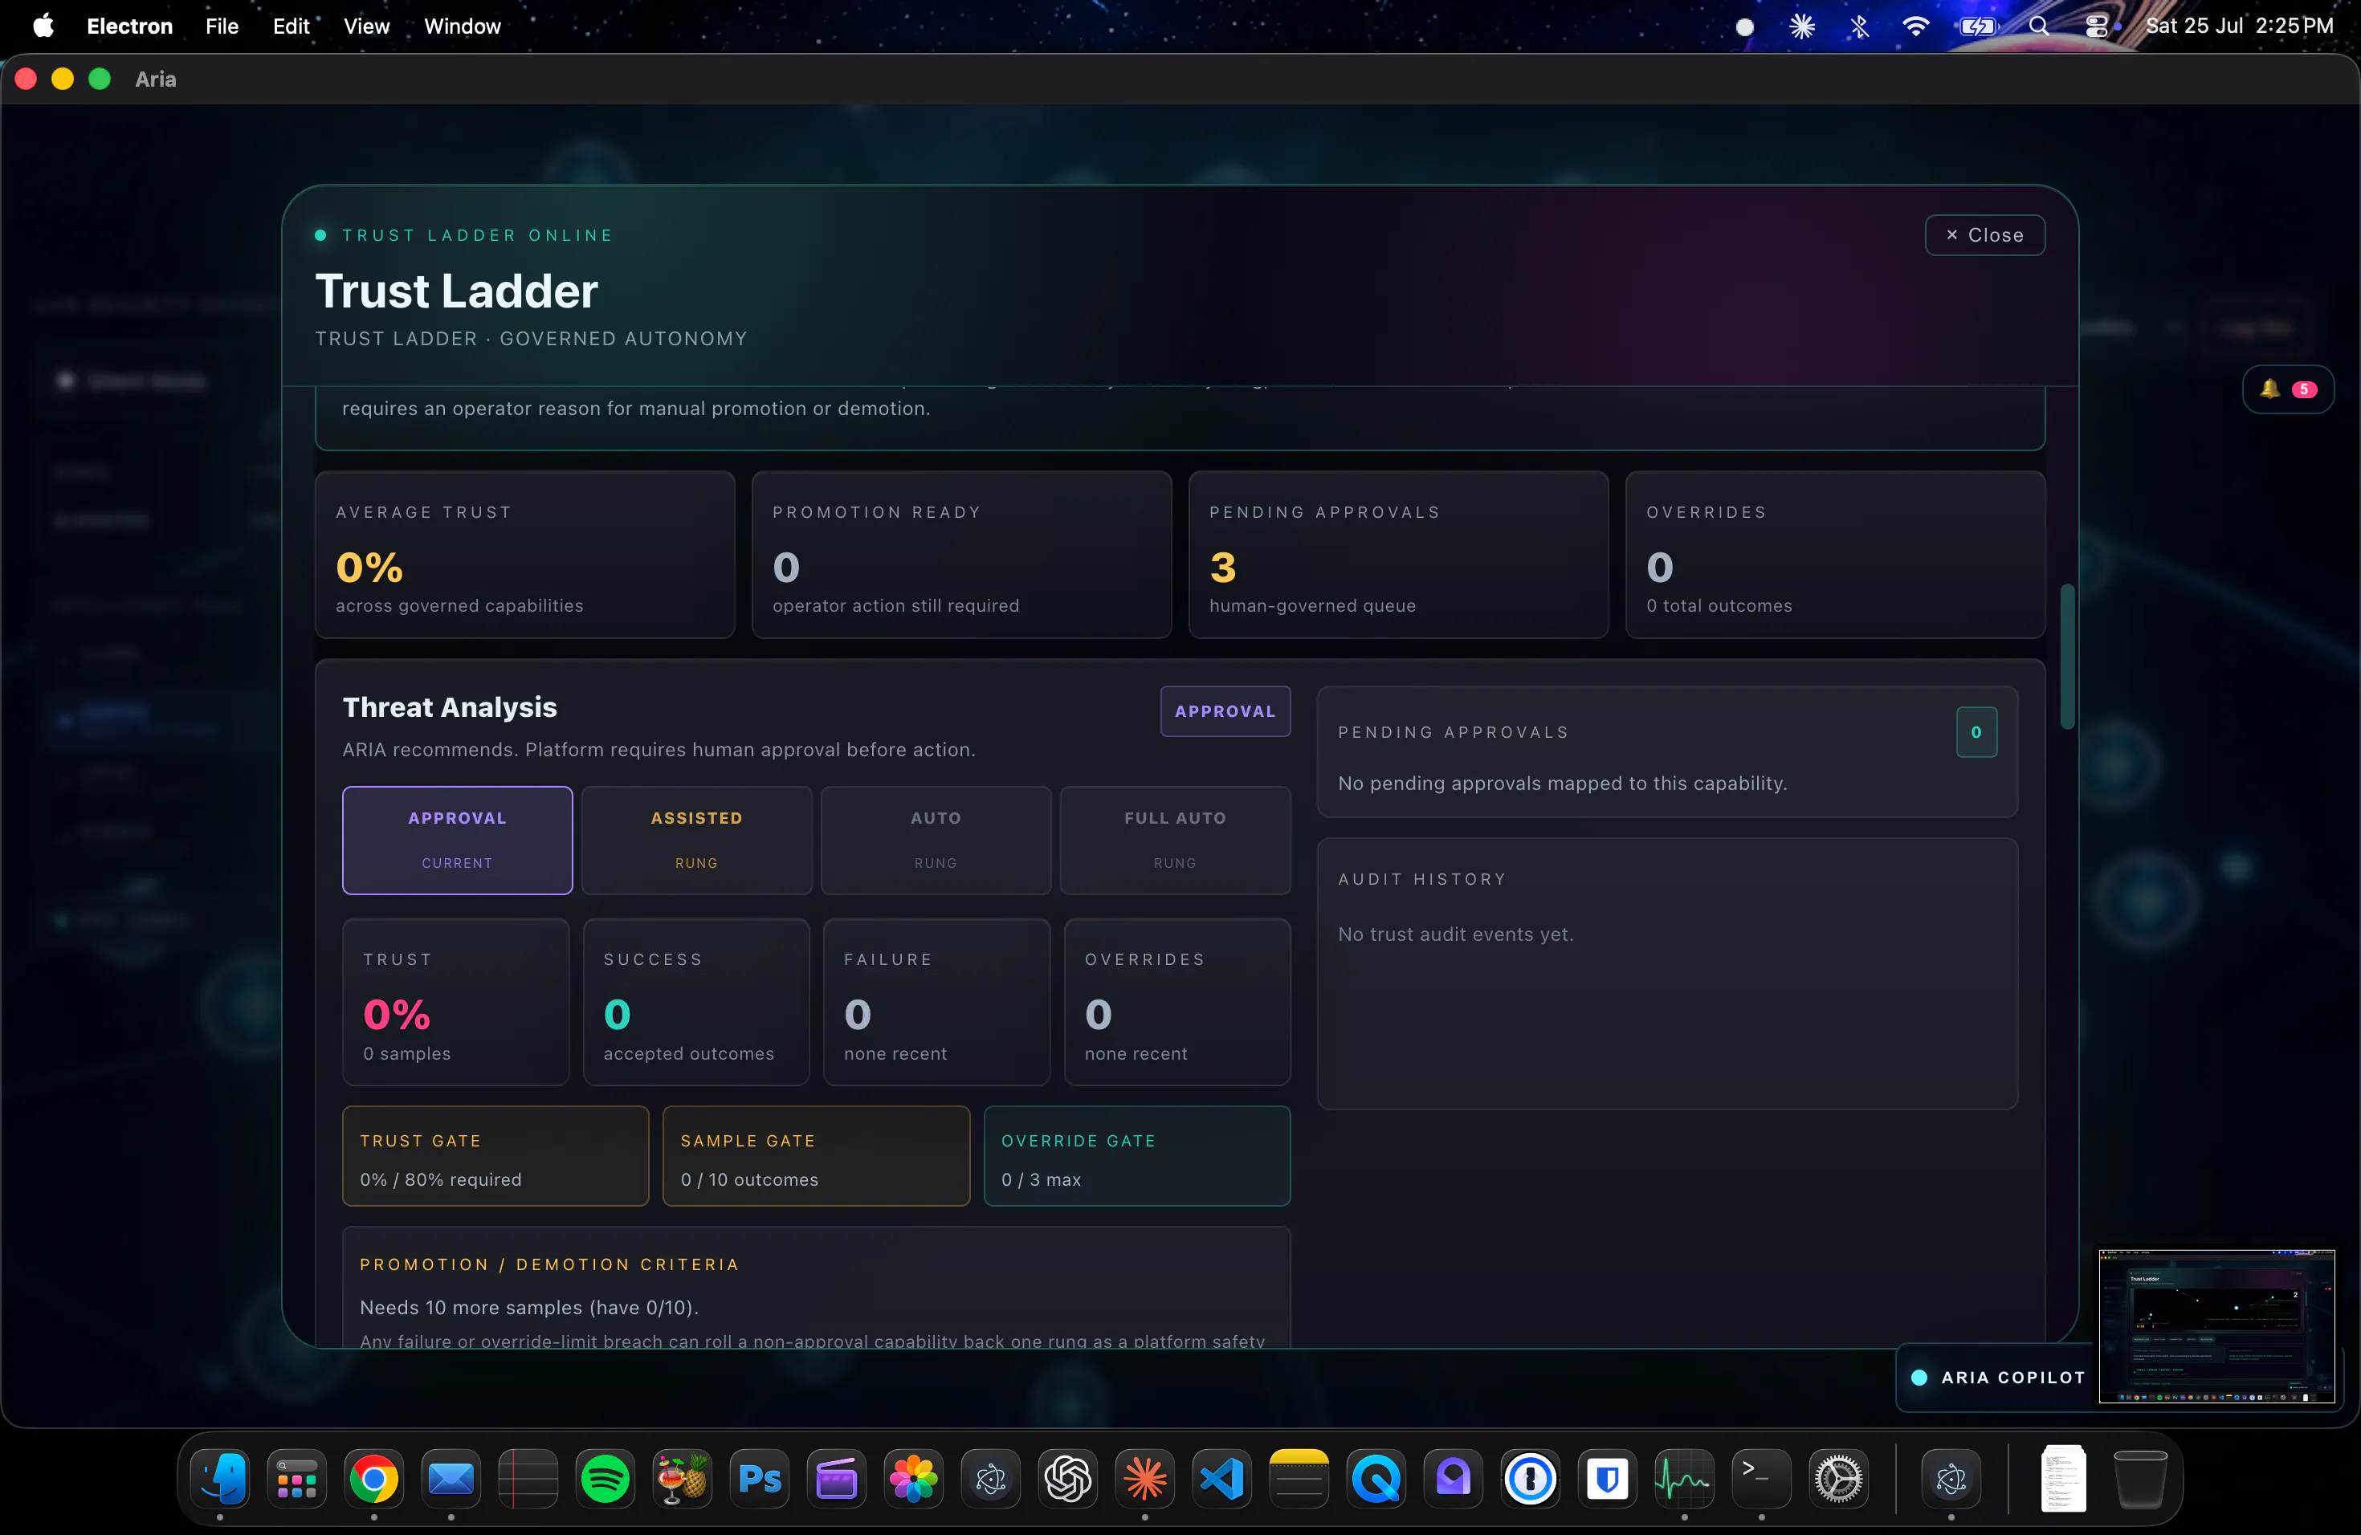
Task: Open System Settings gear in dock
Action: (1838, 1479)
